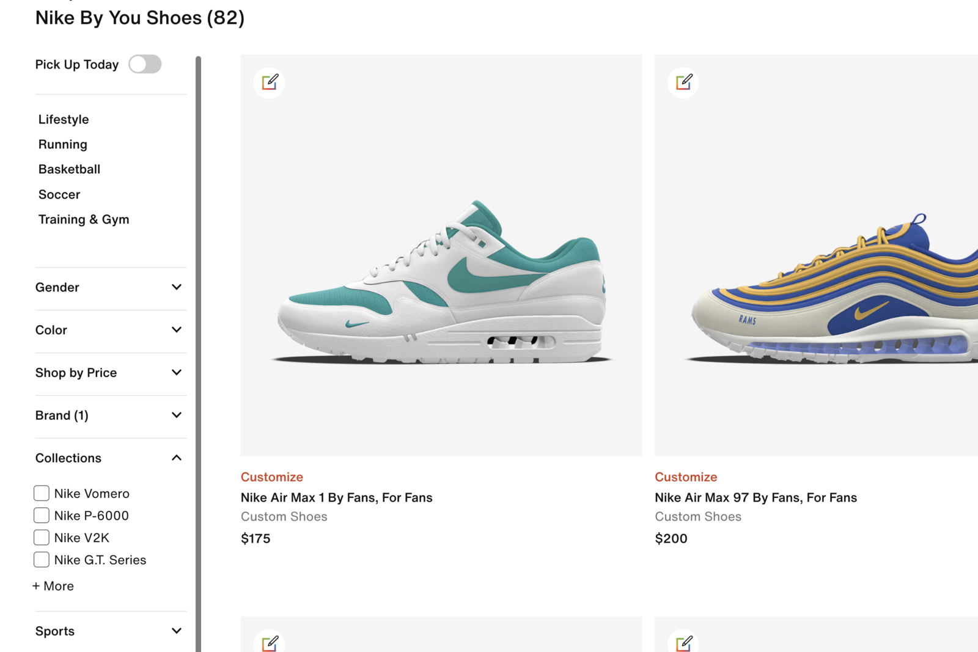Click customize icon on Air Max 1 card

tap(270, 82)
